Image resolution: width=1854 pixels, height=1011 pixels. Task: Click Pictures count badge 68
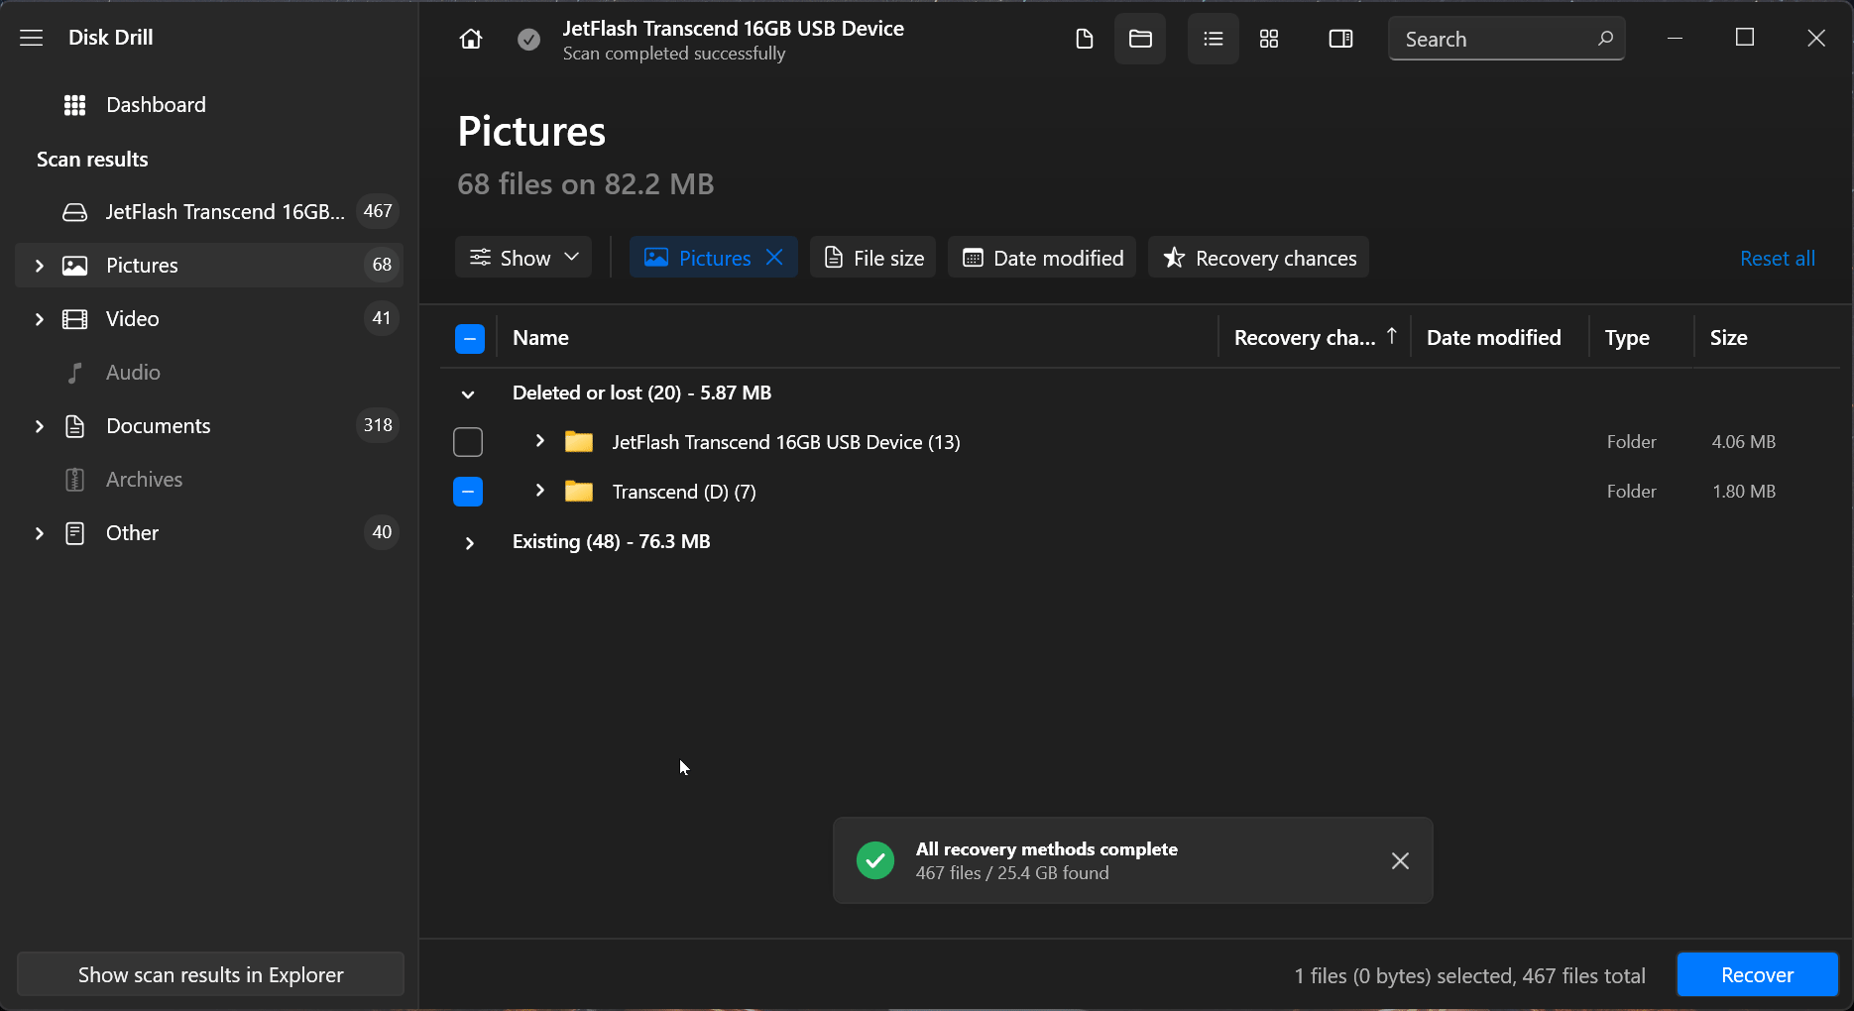click(x=382, y=265)
